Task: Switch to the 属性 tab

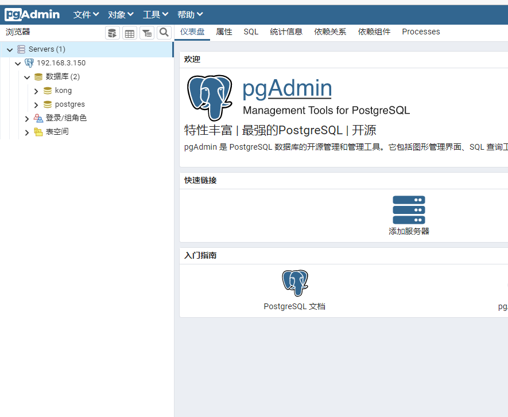Action: point(224,32)
